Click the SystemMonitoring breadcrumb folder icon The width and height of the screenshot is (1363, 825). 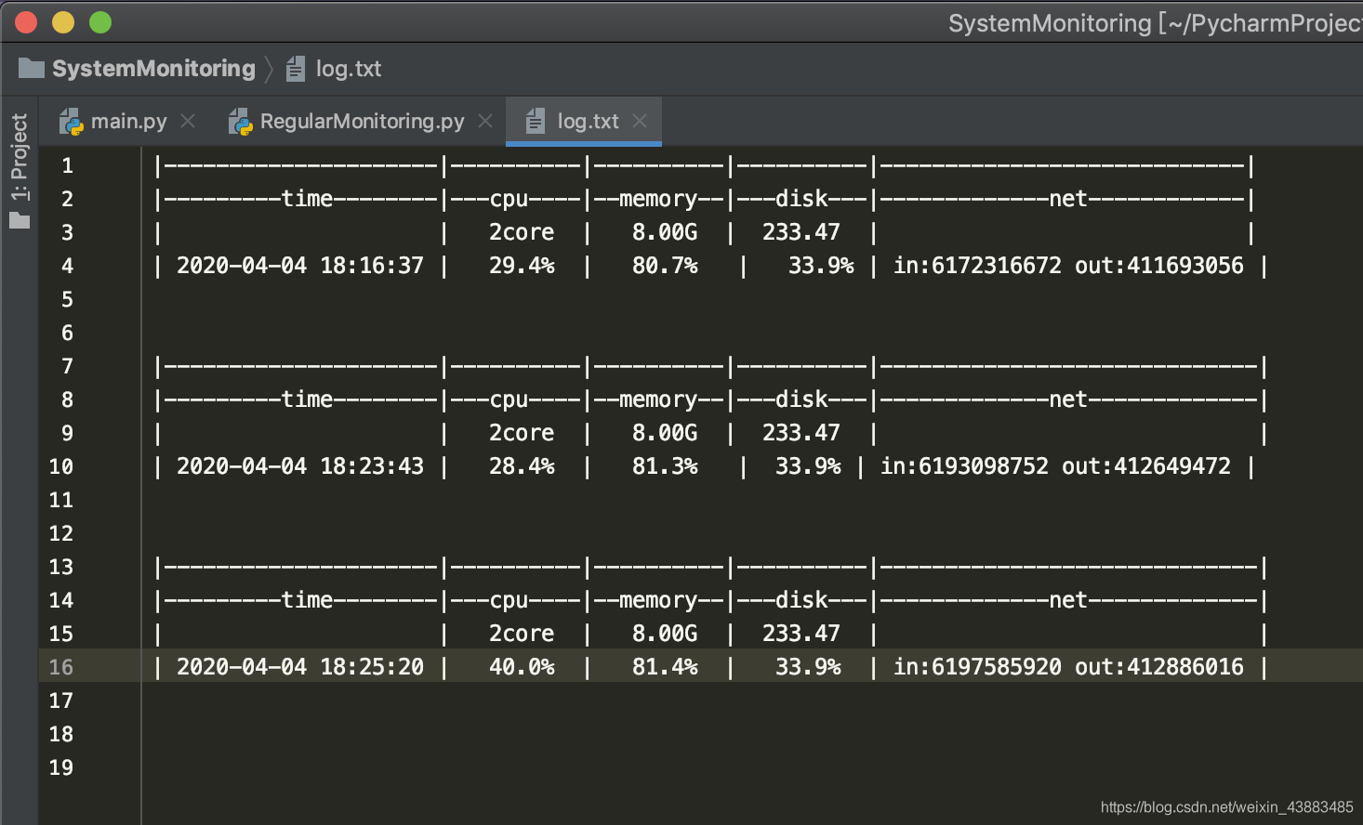pos(32,68)
